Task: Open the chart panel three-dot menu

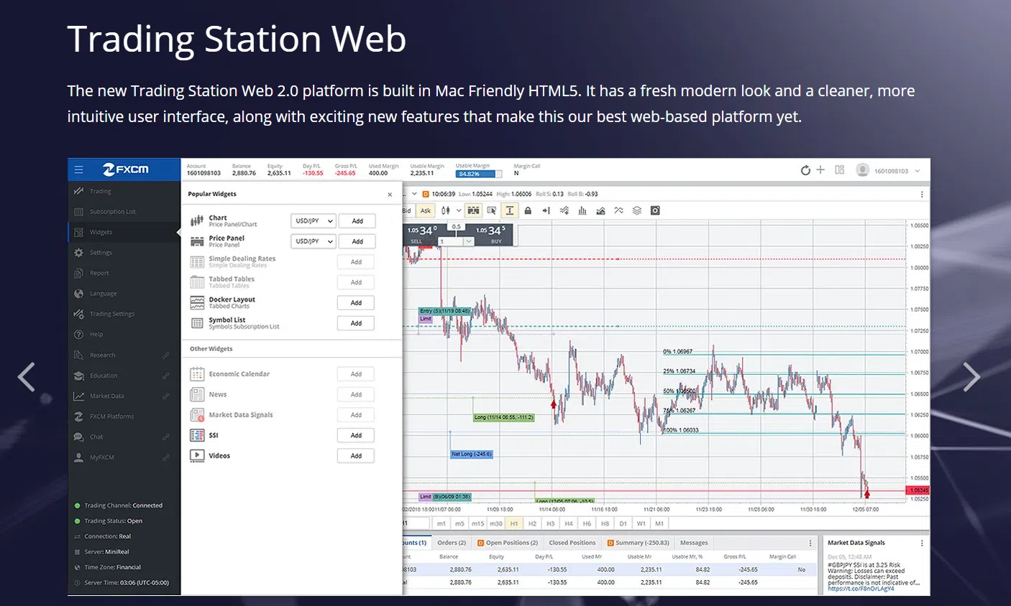Action: point(922,195)
